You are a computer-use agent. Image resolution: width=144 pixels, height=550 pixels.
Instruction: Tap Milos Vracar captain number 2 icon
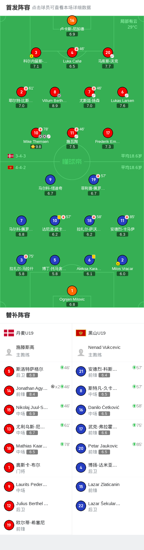pos(122,260)
